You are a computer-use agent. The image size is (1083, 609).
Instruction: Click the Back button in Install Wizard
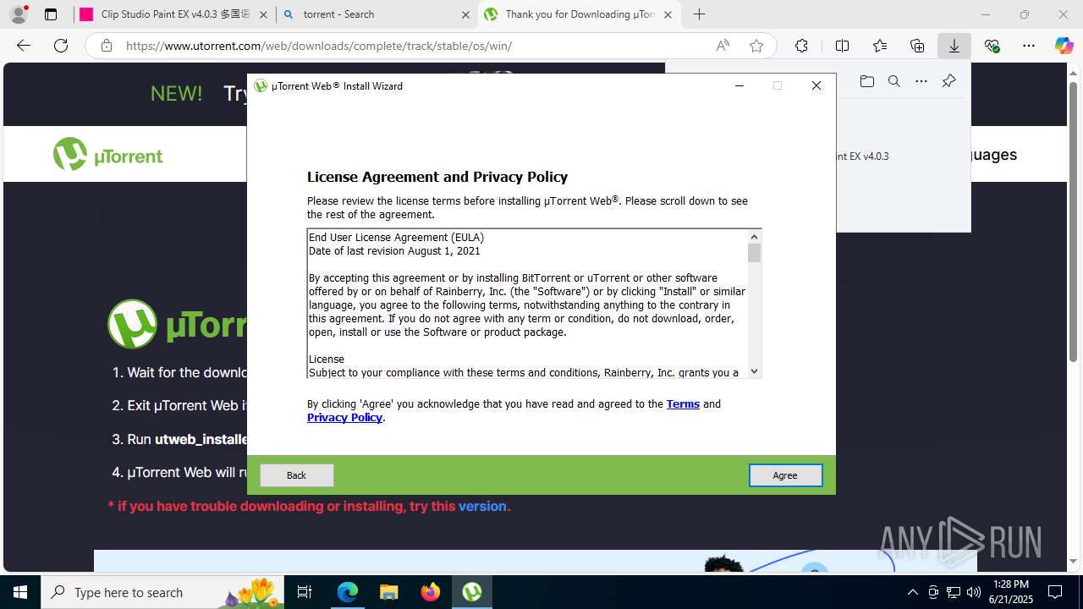pyautogui.click(x=296, y=475)
